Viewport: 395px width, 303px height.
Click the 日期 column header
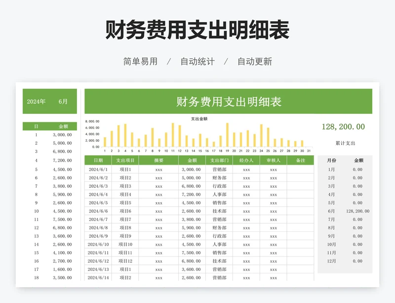point(98,160)
